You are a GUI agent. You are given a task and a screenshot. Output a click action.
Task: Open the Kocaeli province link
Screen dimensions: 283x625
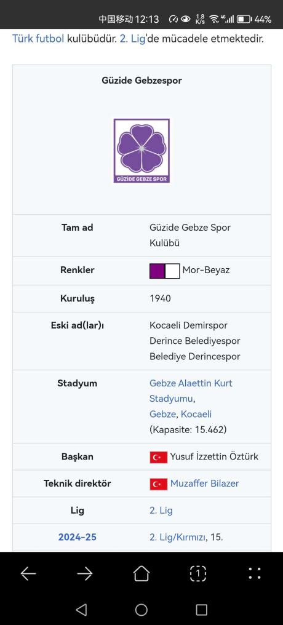click(196, 414)
